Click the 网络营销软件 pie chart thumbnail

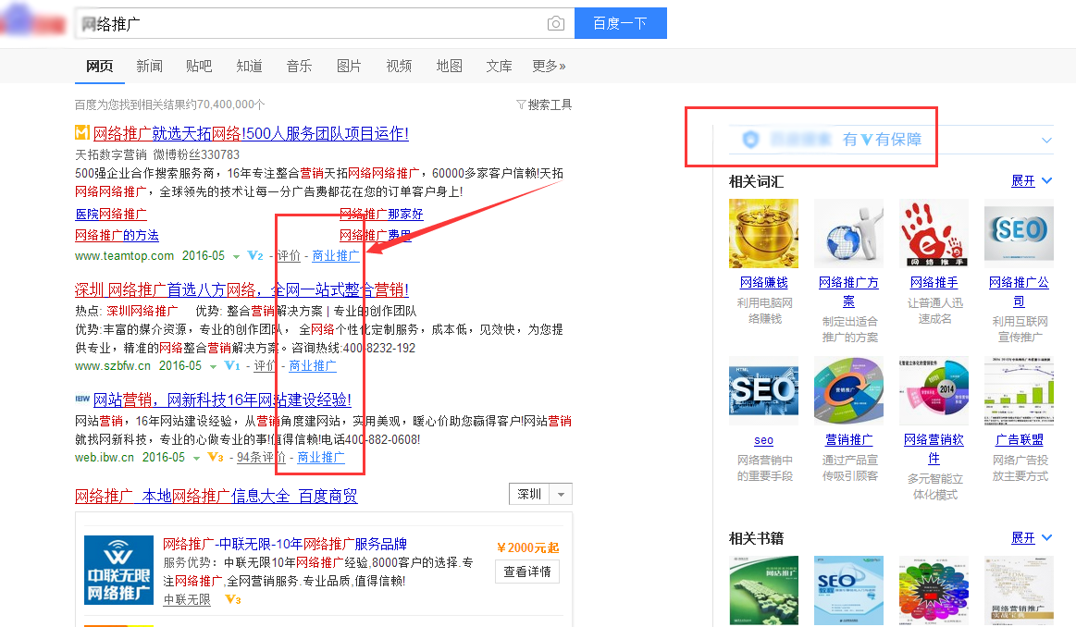click(934, 390)
